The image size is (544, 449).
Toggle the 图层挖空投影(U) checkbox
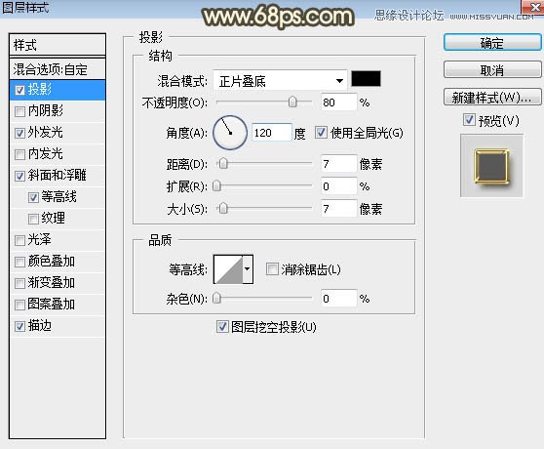(222, 326)
